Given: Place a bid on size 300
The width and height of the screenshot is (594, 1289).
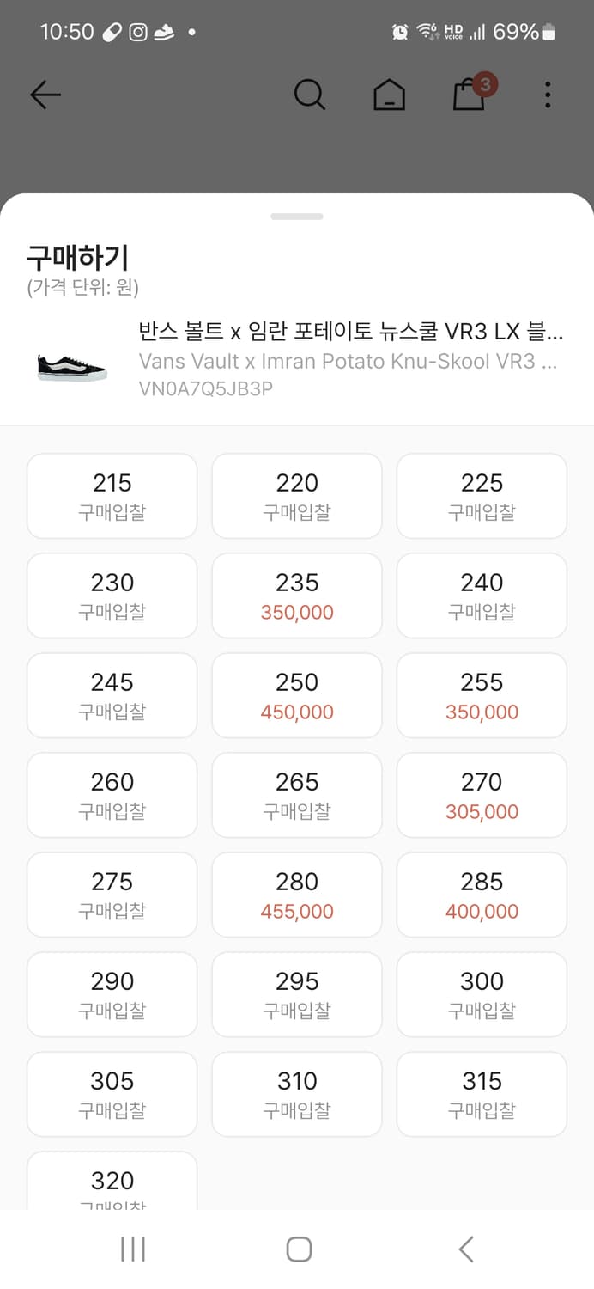Looking at the screenshot, I should [482, 994].
